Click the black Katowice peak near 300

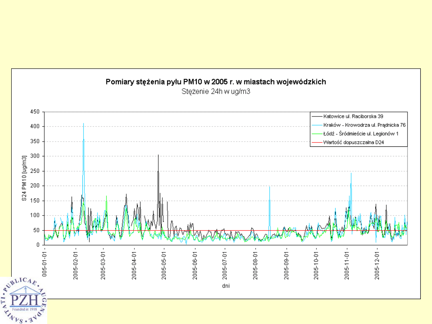pos(158,156)
